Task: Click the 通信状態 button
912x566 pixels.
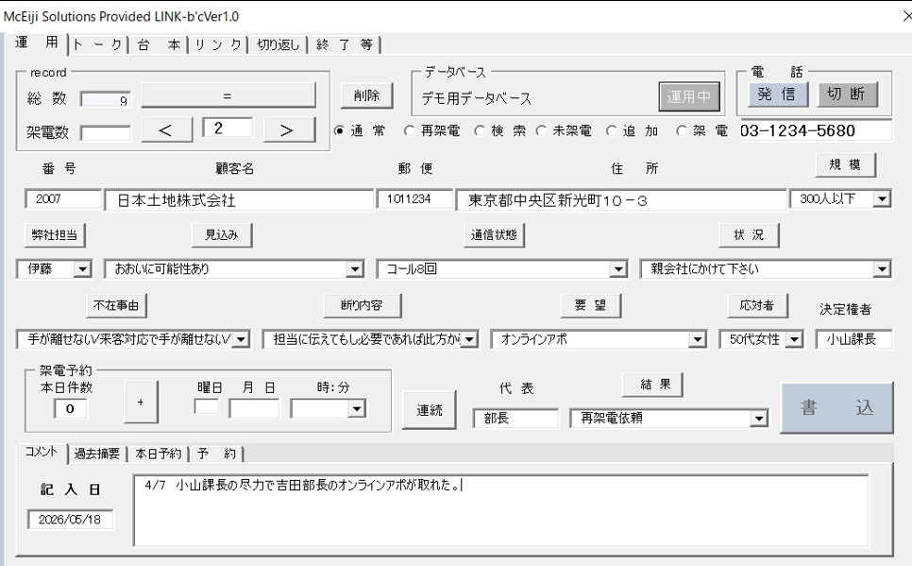Action: (494, 234)
